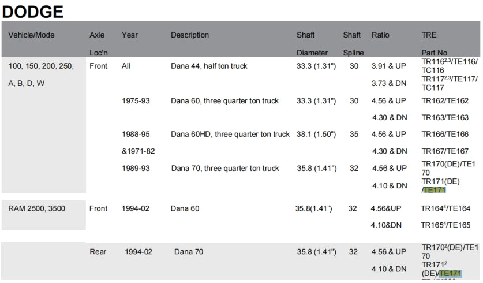
Task: Click the "RAM 2500, 3500" vehicle cell
Action: [37, 208]
